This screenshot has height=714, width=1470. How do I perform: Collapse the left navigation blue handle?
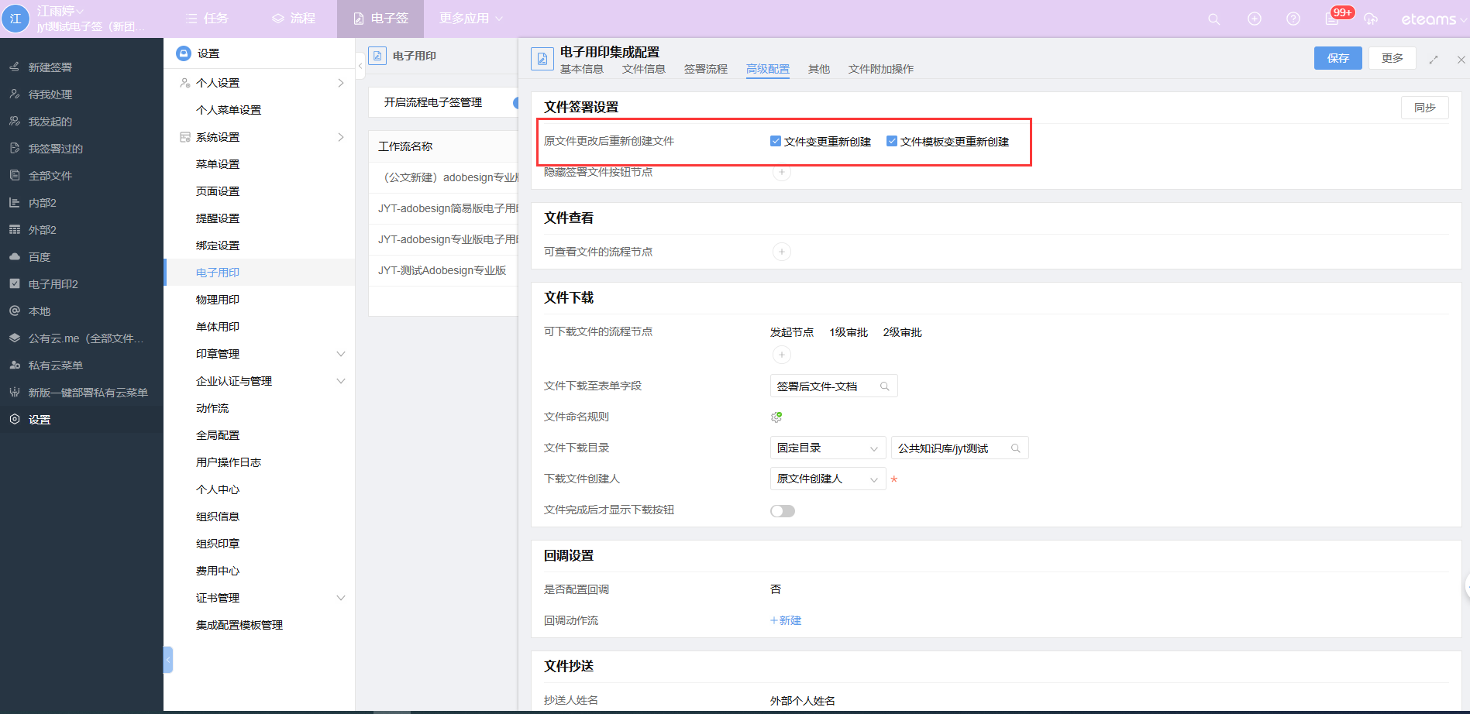167,660
